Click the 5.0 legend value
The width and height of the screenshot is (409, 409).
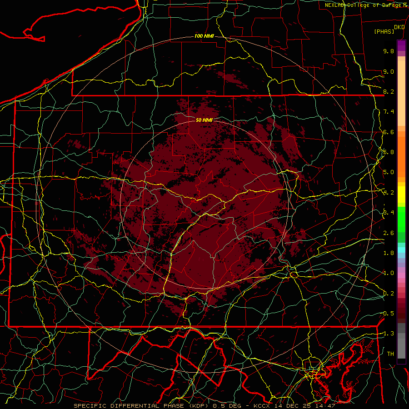coord(389,172)
